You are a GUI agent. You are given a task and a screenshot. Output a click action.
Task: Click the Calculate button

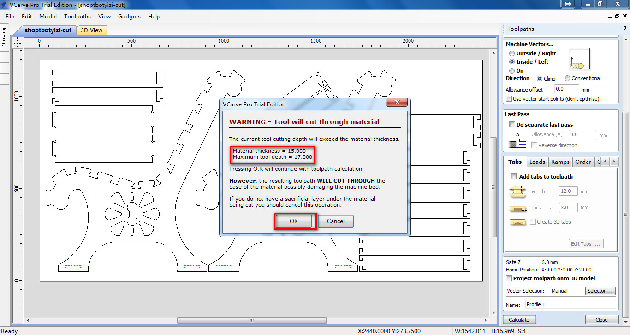519,320
